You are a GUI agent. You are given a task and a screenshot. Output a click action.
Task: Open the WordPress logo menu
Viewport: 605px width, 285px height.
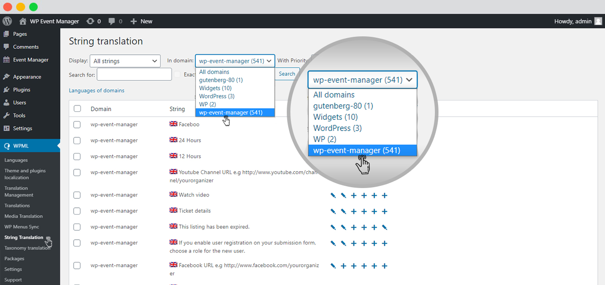[x=7, y=21]
